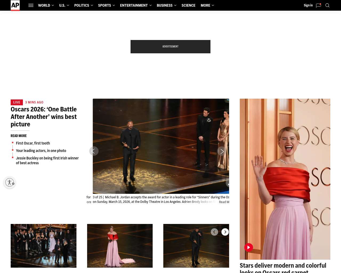
Task: Open the 'First Oscar, first tooth' story
Action: pyautogui.click(x=33, y=143)
